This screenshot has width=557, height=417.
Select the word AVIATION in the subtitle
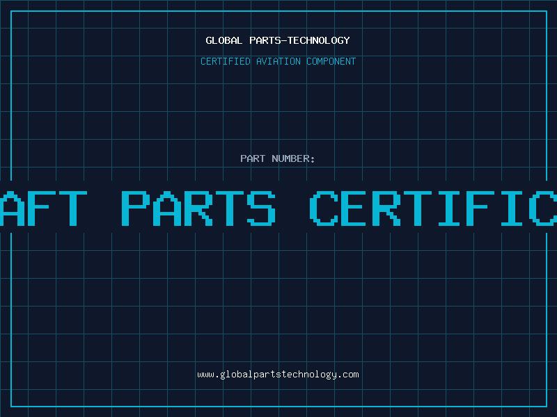(278, 61)
